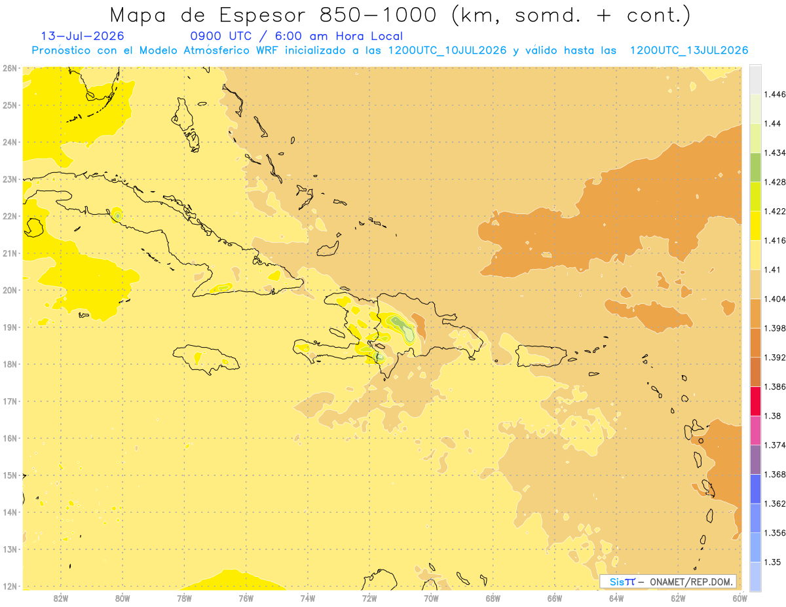Click the legend value '1.392'
This screenshot has height=607, width=786.
[x=775, y=358]
